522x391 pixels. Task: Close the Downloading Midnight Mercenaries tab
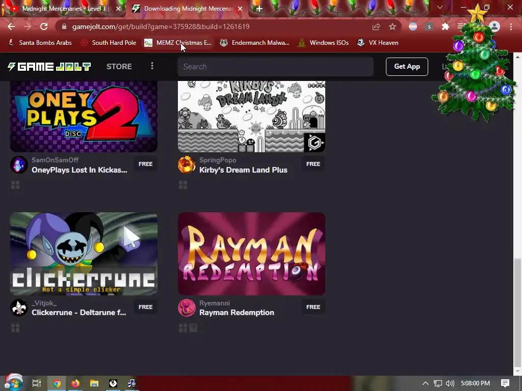point(240,9)
